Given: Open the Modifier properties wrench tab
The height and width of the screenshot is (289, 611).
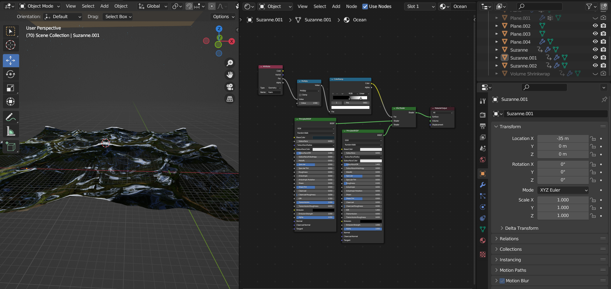Looking at the screenshot, I should 483,185.
